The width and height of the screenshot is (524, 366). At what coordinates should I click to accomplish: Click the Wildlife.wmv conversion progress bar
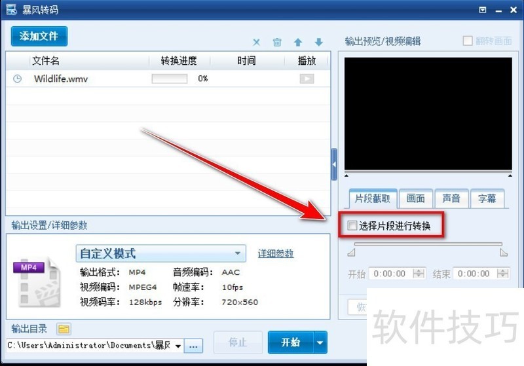click(x=170, y=79)
